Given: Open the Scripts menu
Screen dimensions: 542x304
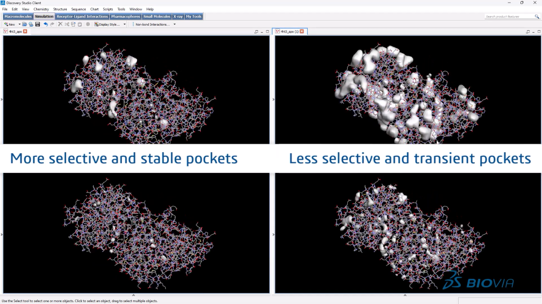Looking at the screenshot, I should (x=108, y=9).
